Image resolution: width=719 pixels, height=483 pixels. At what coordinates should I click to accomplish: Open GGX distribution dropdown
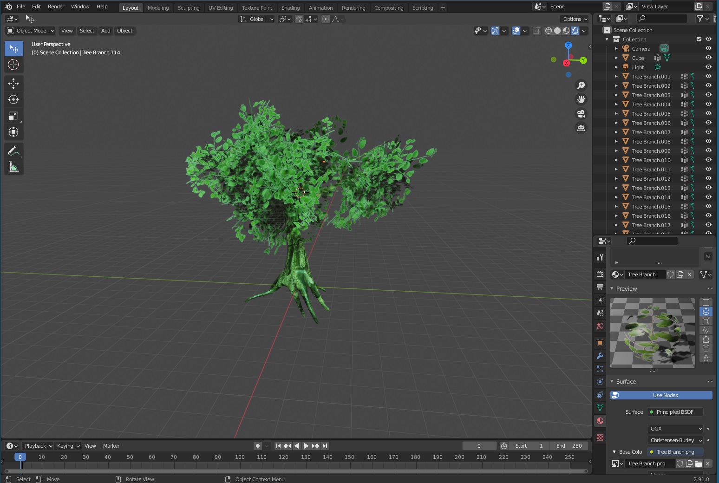pos(675,429)
